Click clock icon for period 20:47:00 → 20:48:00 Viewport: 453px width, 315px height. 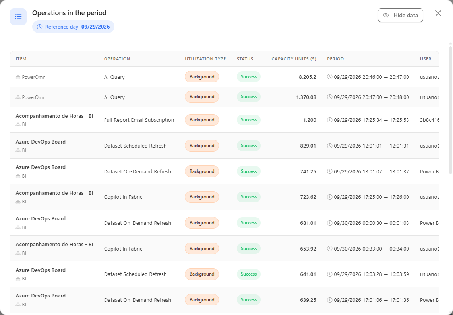330,97
